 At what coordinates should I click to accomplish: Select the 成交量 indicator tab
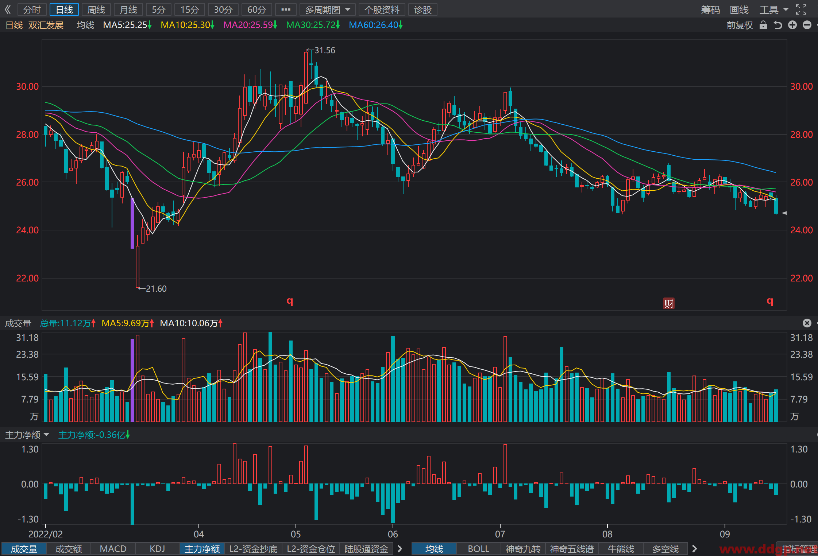tap(24, 549)
